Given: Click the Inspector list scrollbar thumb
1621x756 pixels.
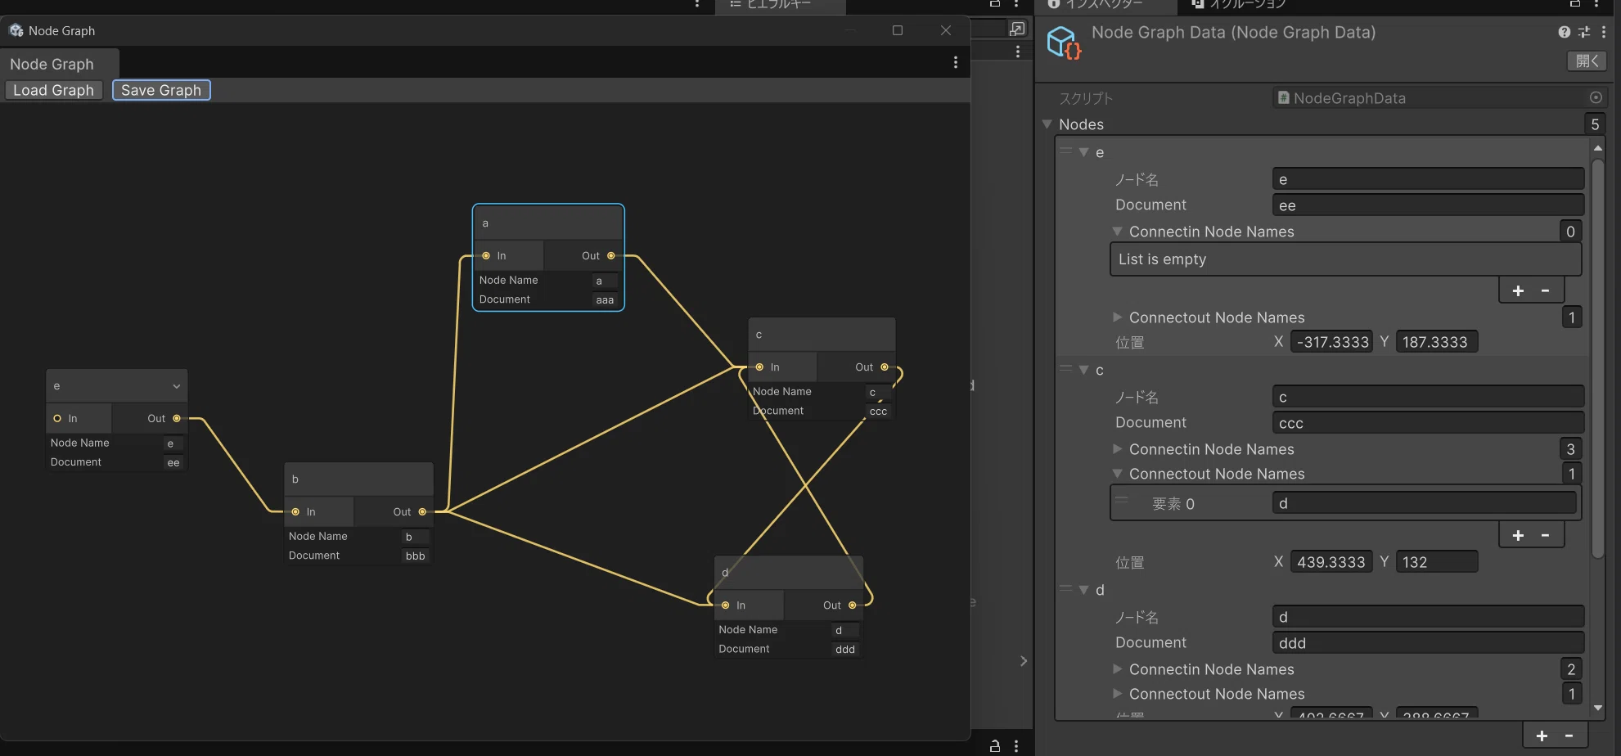Looking at the screenshot, I should coord(1597,358).
